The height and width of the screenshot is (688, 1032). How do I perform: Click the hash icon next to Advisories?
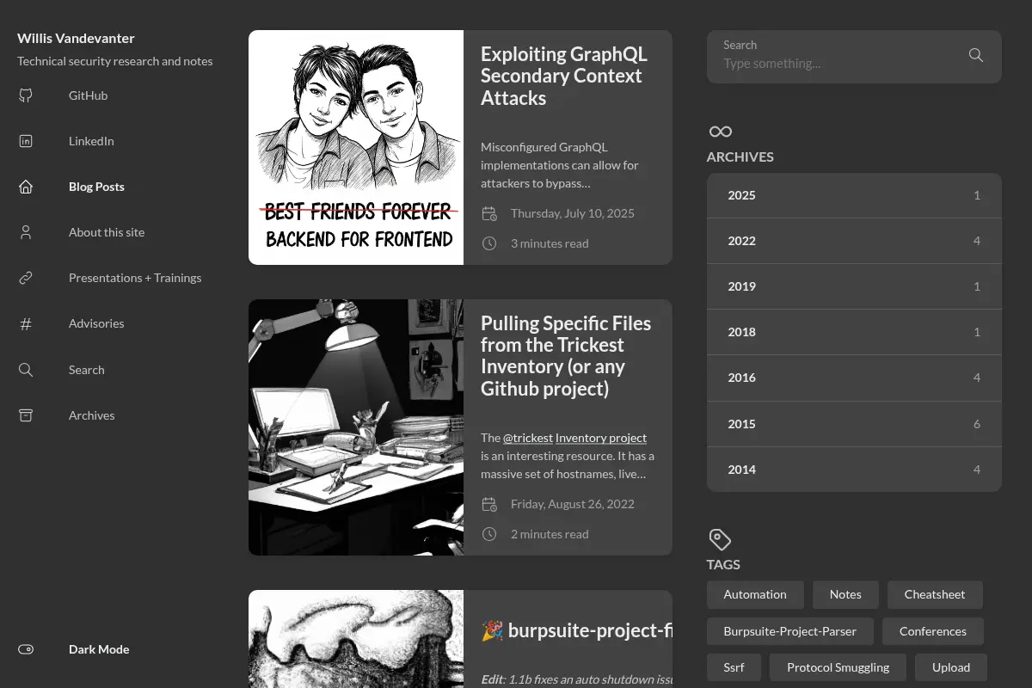coord(26,323)
